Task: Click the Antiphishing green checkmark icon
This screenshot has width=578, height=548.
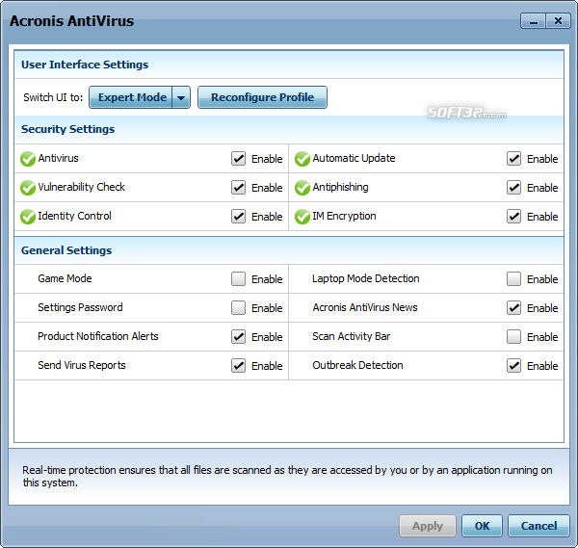Action: pyautogui.click(x=302, y=188)
